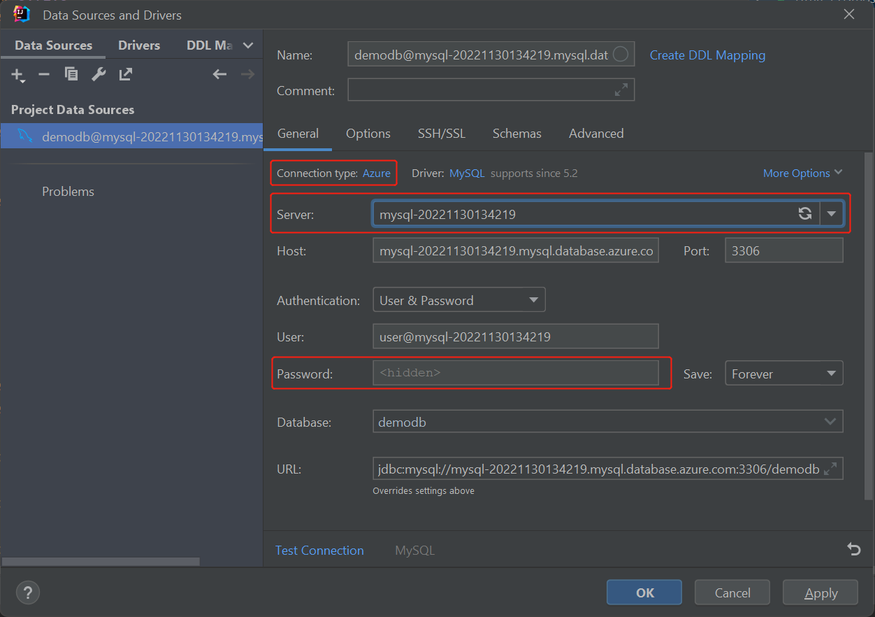This screenshot has width=875, height=617.
Task: Open the add data source dropdown arrow
Action: [23, 82]
